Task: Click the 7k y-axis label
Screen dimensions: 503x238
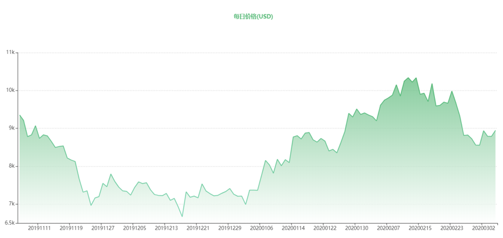Action: [x=12, y=204]
